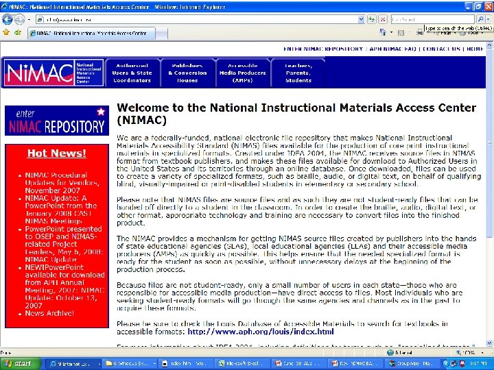494x370 pixels.
Task: Switch to GroupWise taskbar window
Action: 411,364
